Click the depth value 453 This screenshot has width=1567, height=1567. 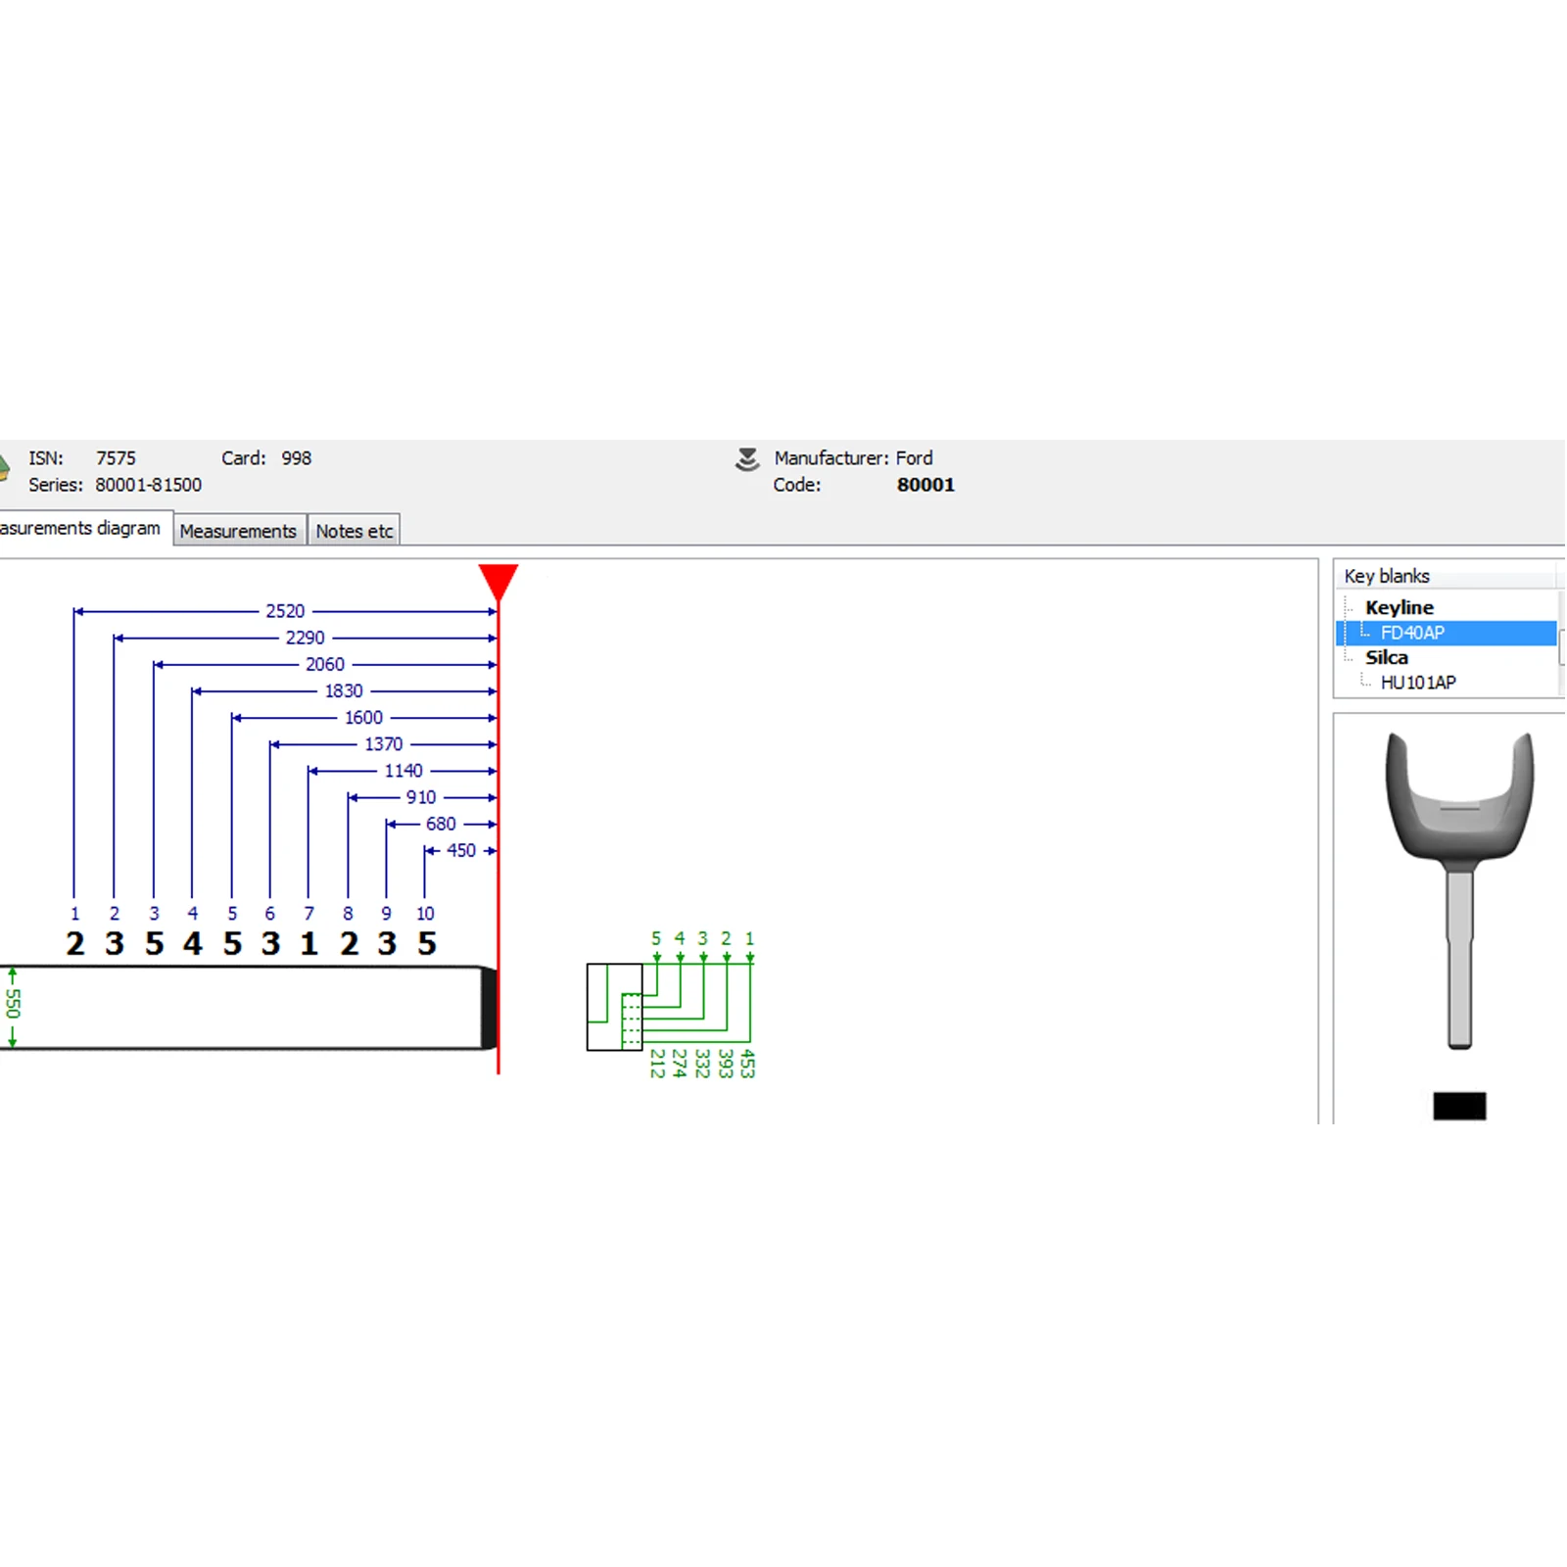(747, 1064)
